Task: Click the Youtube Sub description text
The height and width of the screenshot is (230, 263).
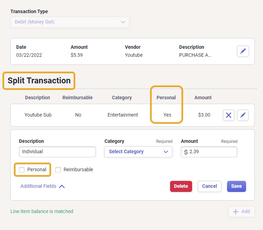Action: tap(38, 115)
